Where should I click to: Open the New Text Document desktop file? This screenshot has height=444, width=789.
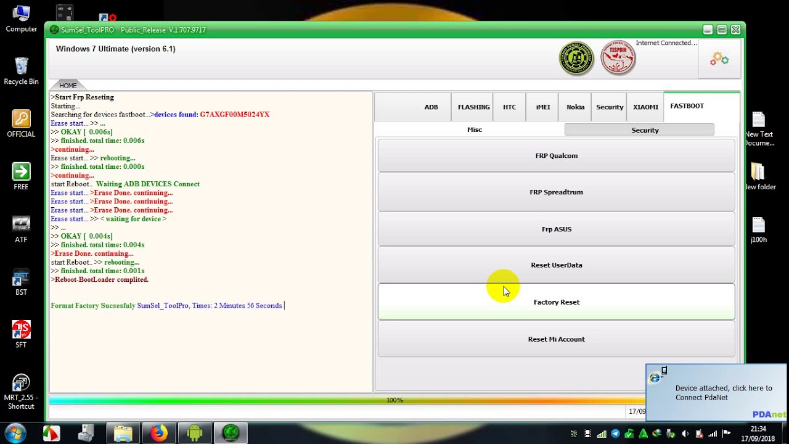(x=759, y=129)
